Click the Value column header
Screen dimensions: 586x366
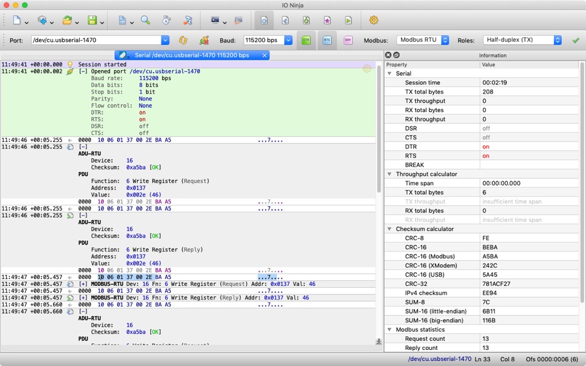click(529, 65)
